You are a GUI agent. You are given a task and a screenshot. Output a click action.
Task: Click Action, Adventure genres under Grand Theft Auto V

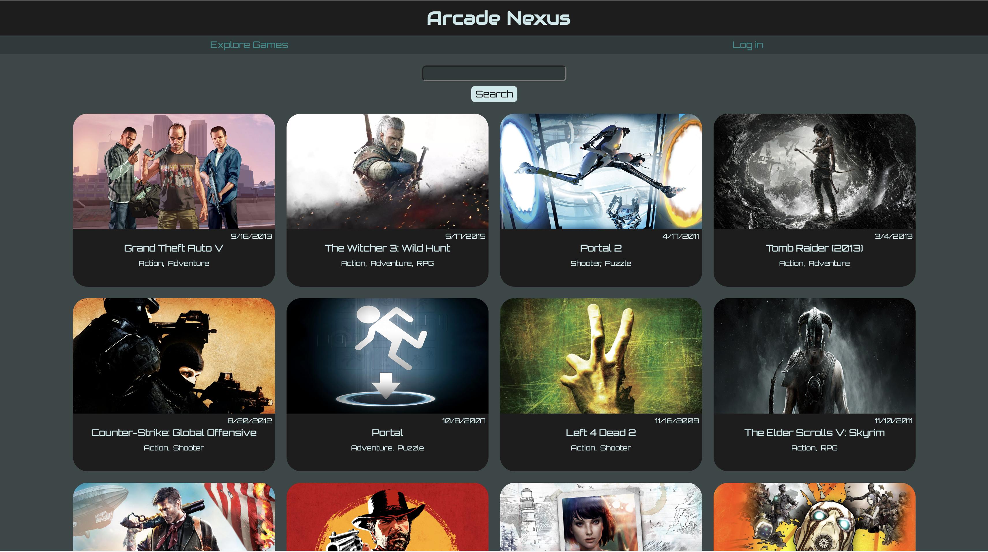click(174, 263)
